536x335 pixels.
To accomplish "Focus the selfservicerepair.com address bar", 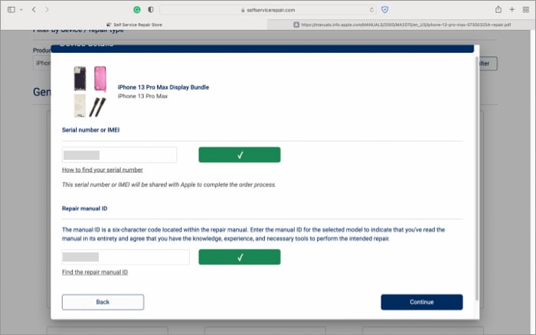I will [268, 10].
